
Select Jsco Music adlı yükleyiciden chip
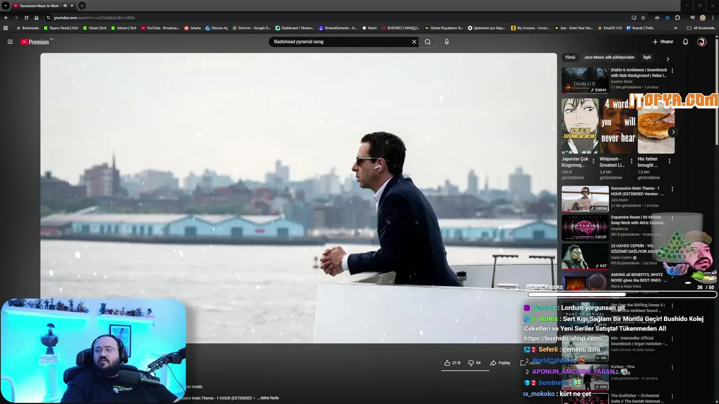click(x=609, y=57)
